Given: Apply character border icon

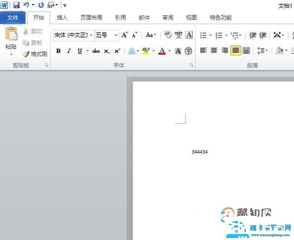Looking at the screenshot, I should click(189, 35).
